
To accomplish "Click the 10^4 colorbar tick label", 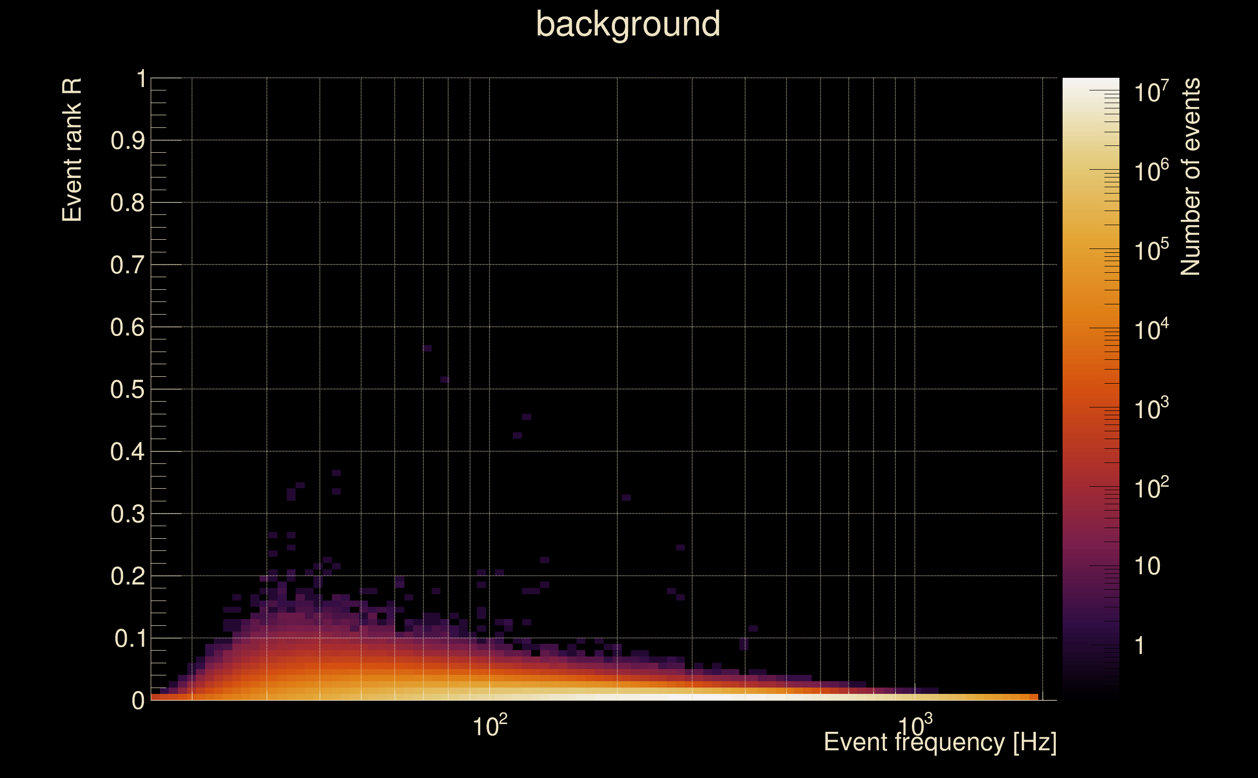I will pos(1151,330).
